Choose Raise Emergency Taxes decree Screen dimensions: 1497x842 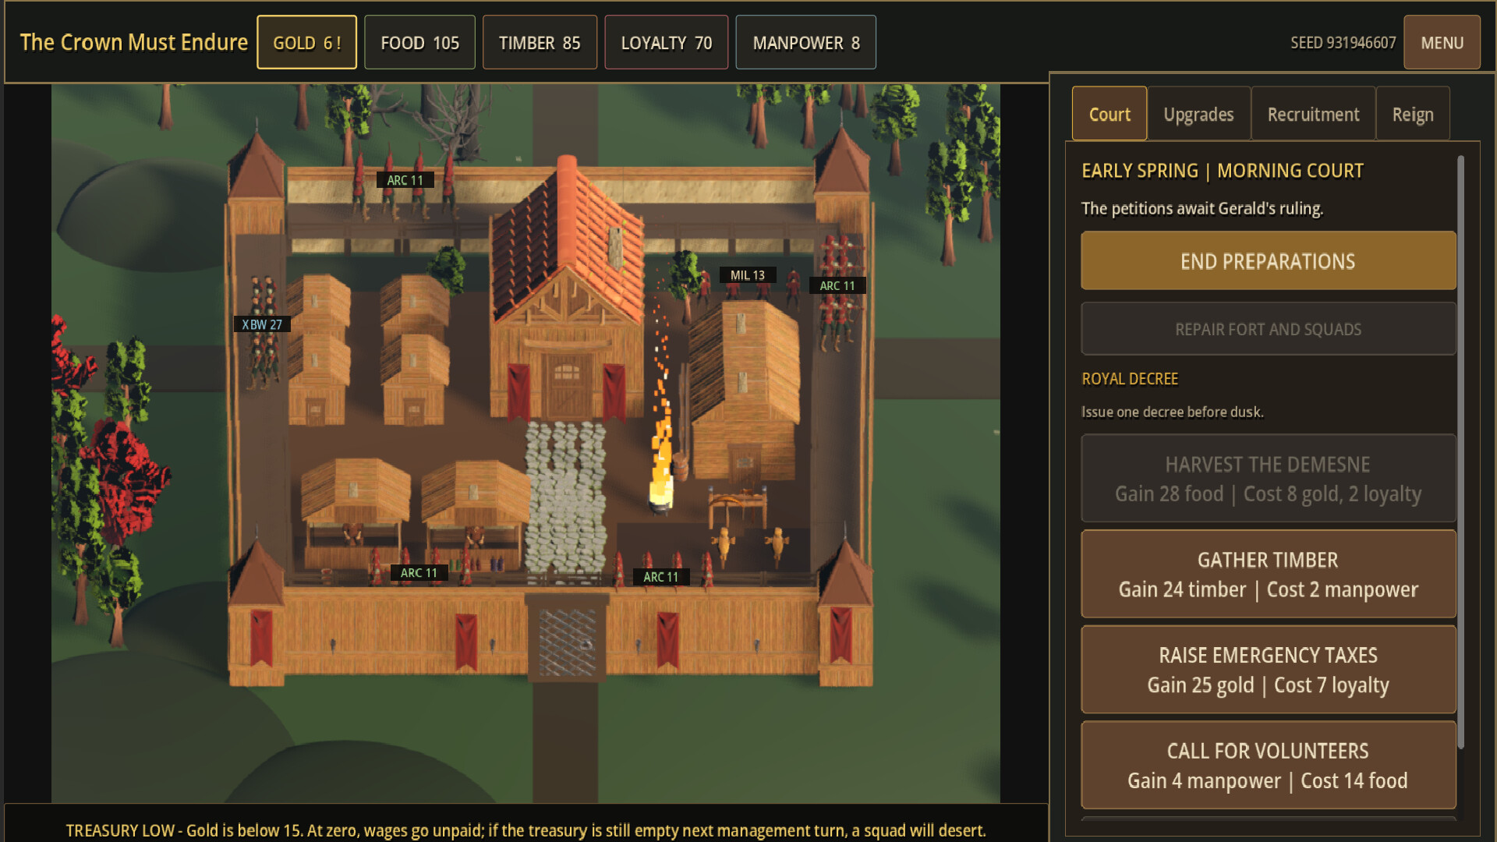[1268, 670]
